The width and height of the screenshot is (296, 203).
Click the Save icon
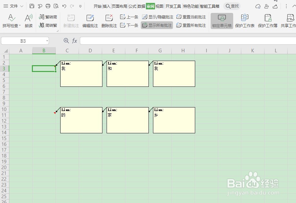[32, 6]
